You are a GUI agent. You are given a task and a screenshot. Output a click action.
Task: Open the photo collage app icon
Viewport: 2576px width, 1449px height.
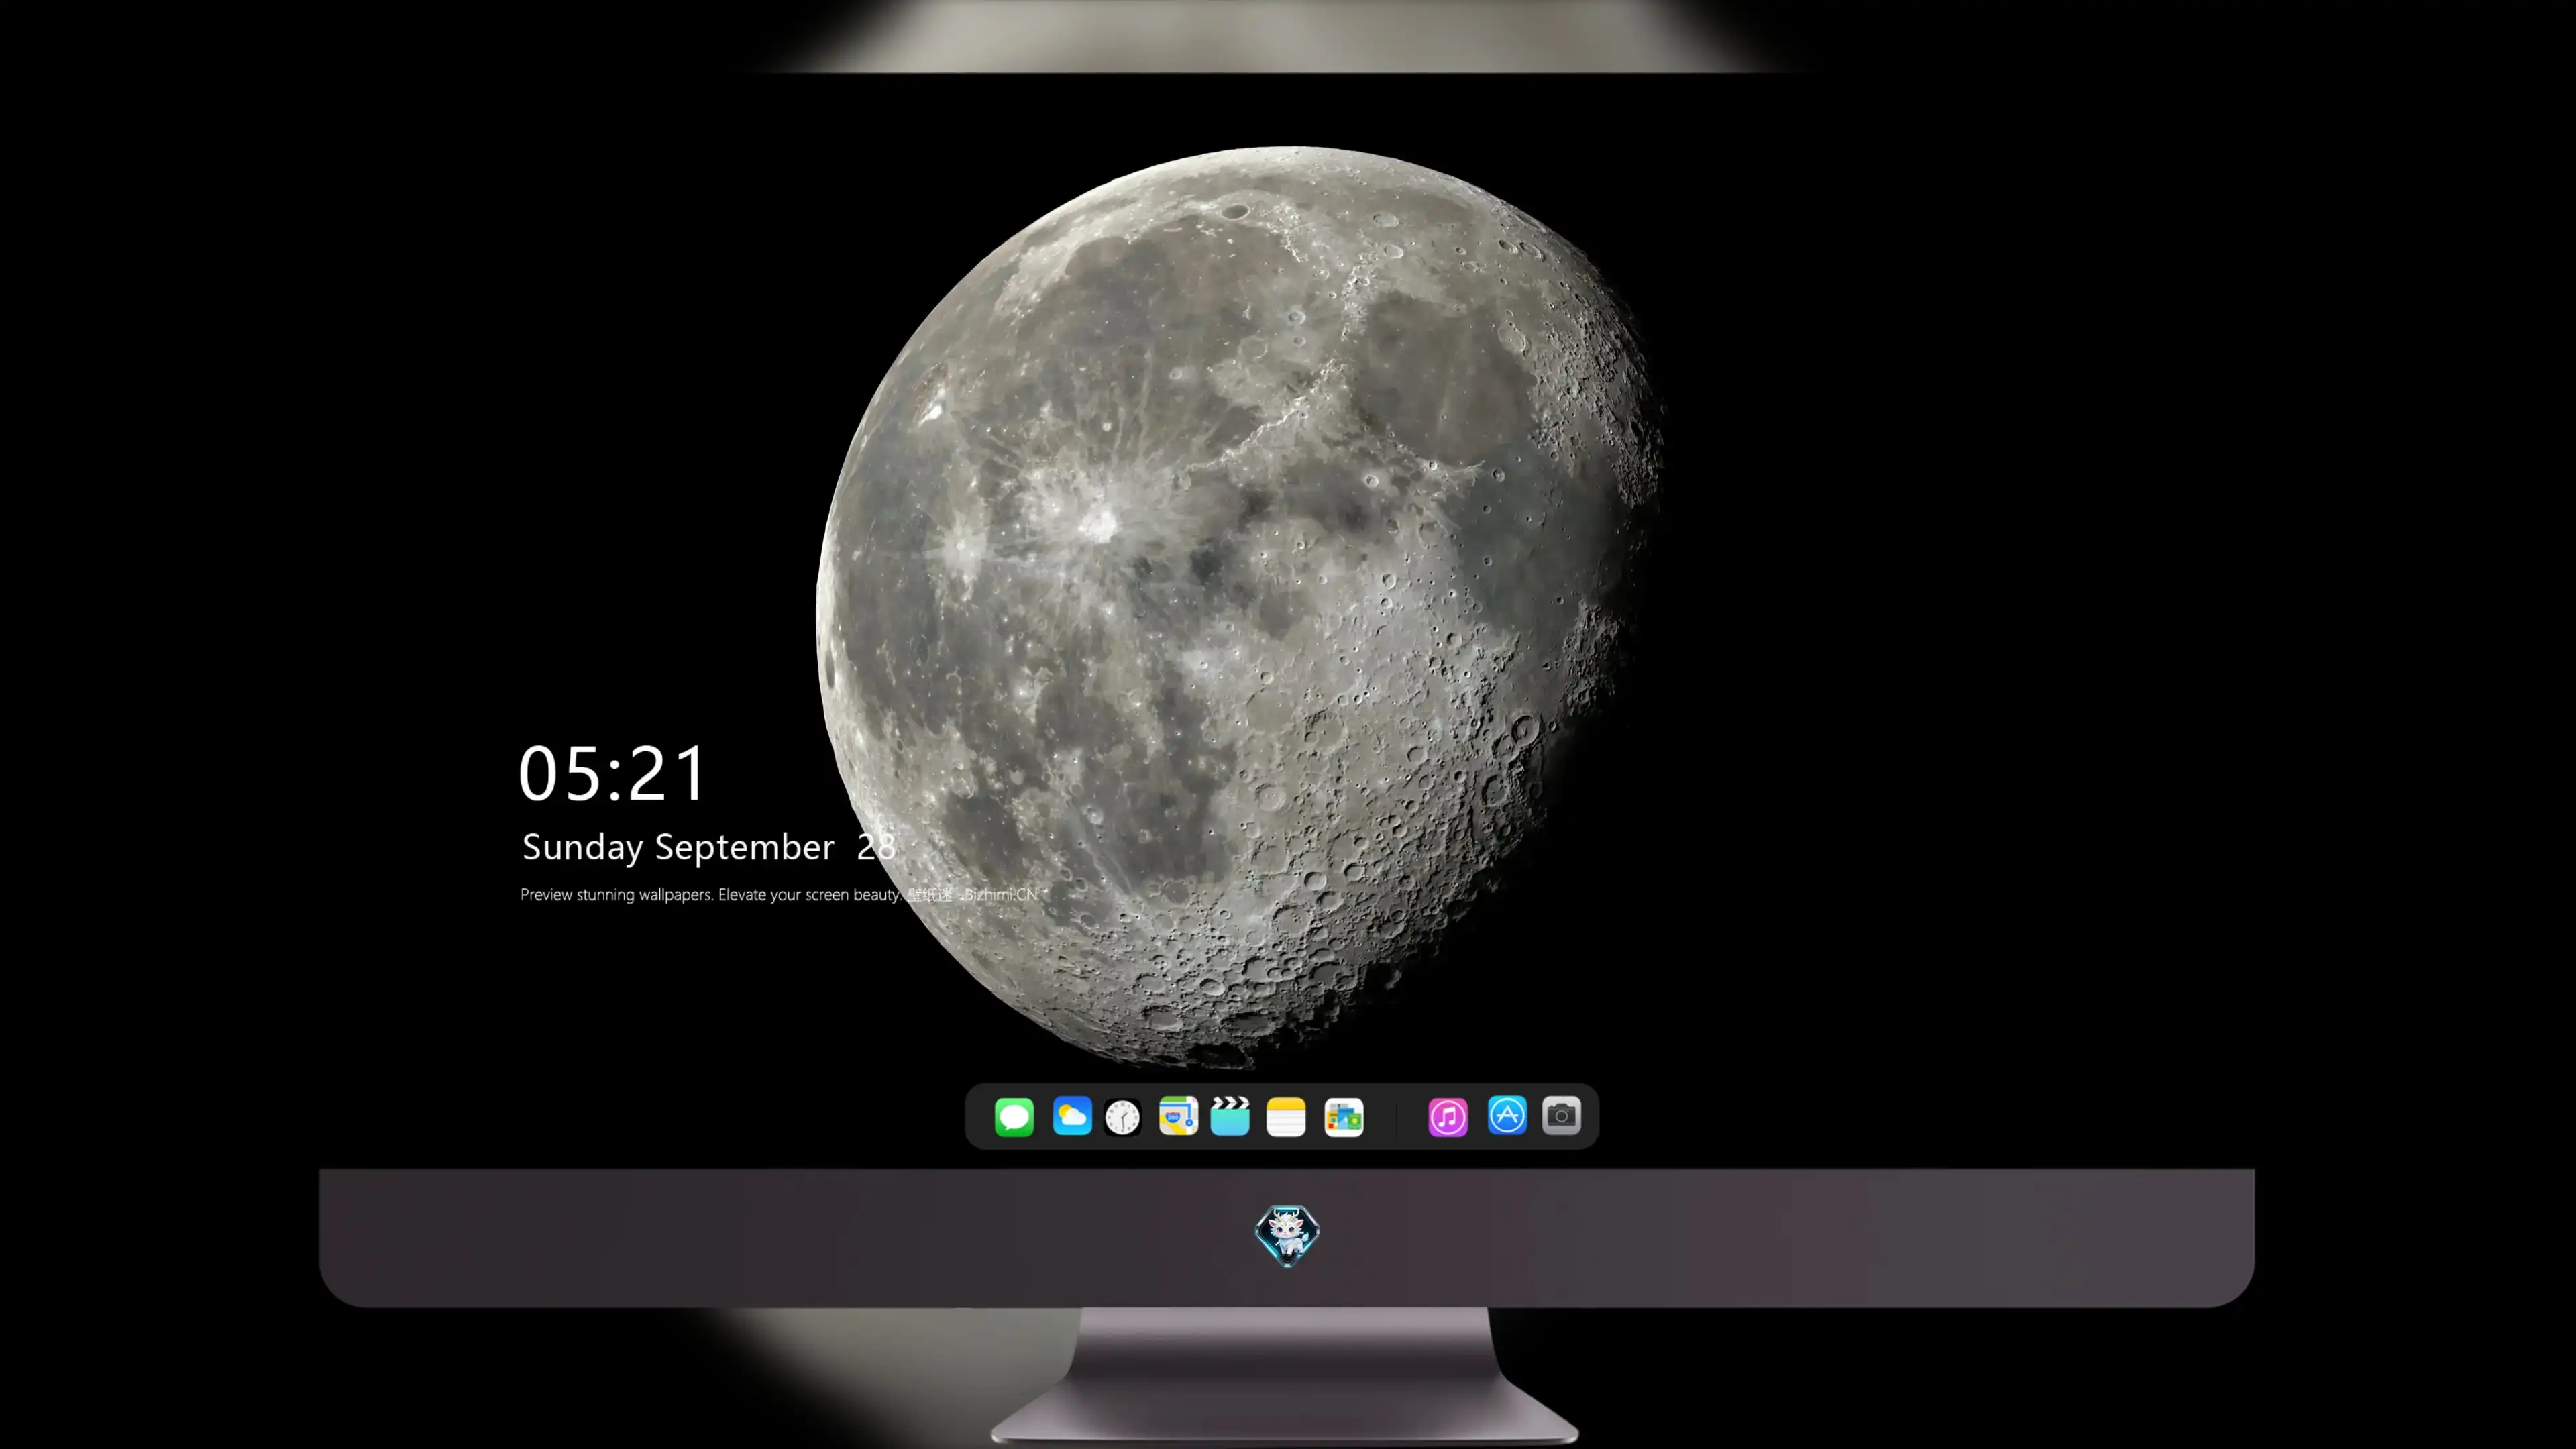click(1343, 1116)
